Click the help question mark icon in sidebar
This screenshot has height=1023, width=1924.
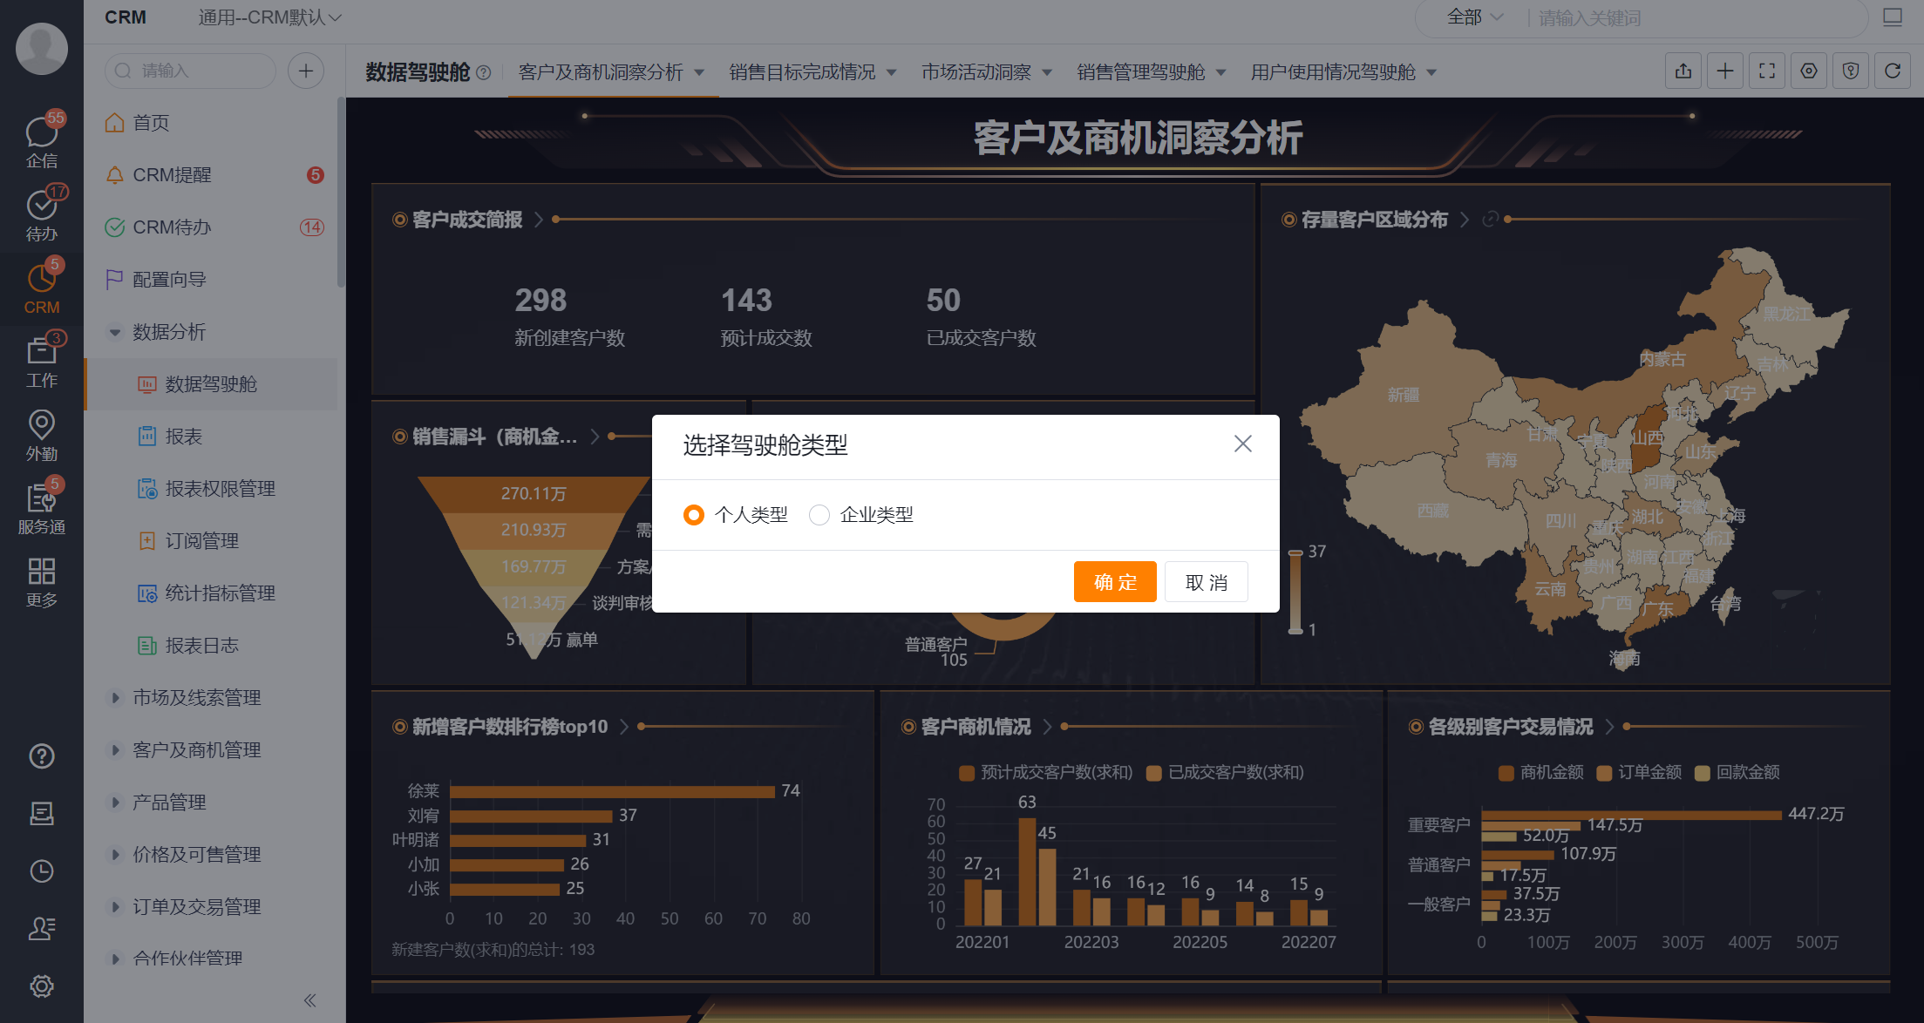pyautogui.click(x=42, y=756)
